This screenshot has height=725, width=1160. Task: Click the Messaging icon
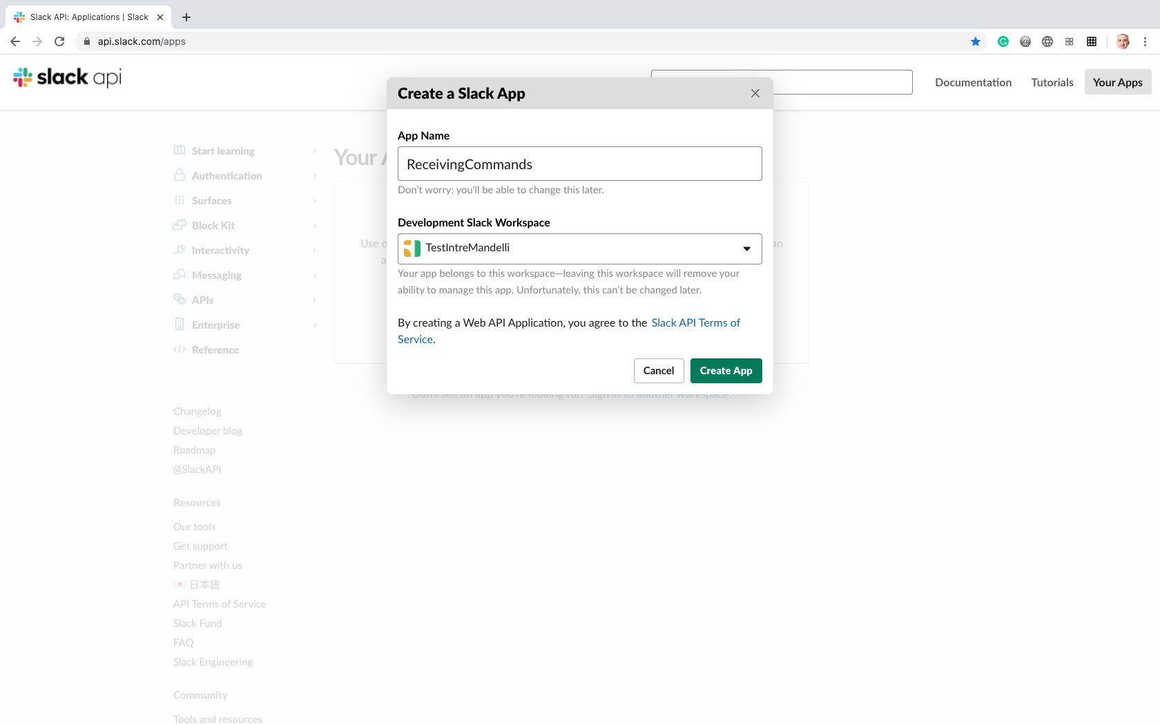(180, 275)
